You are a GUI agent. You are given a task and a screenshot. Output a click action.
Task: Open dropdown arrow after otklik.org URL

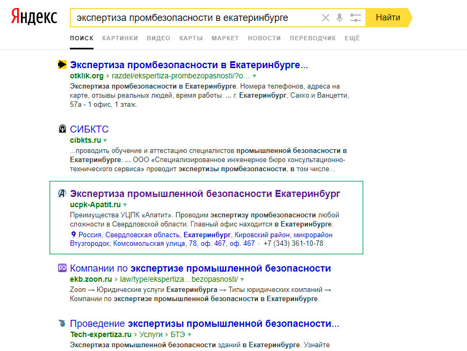[x=255, y=76]
